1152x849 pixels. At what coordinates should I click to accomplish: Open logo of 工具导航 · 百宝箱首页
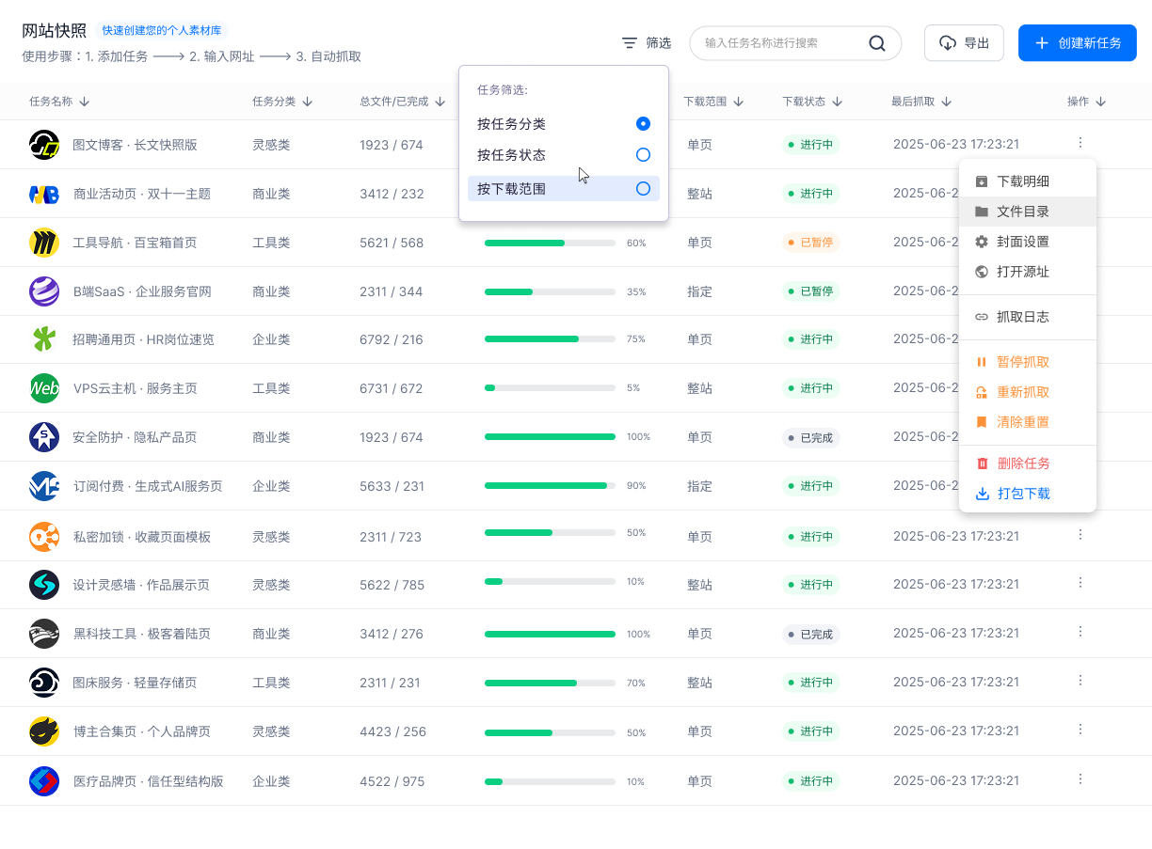[44, 243]
